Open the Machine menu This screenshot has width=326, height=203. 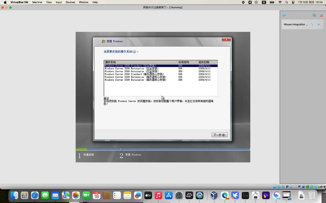(x=37, y=2)
